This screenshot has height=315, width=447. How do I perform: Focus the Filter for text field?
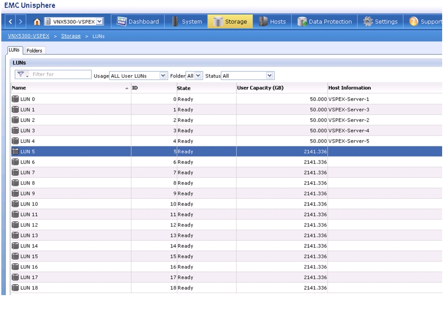pos(61,74)
